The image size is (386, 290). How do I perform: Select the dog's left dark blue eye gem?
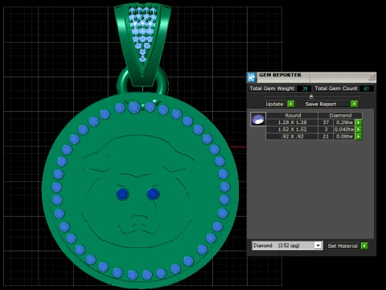tap(122, 194)
